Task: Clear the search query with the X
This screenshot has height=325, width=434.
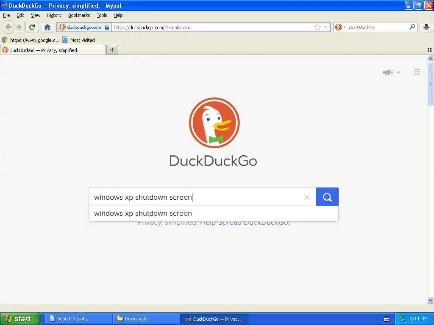Action: pos(307,197)
